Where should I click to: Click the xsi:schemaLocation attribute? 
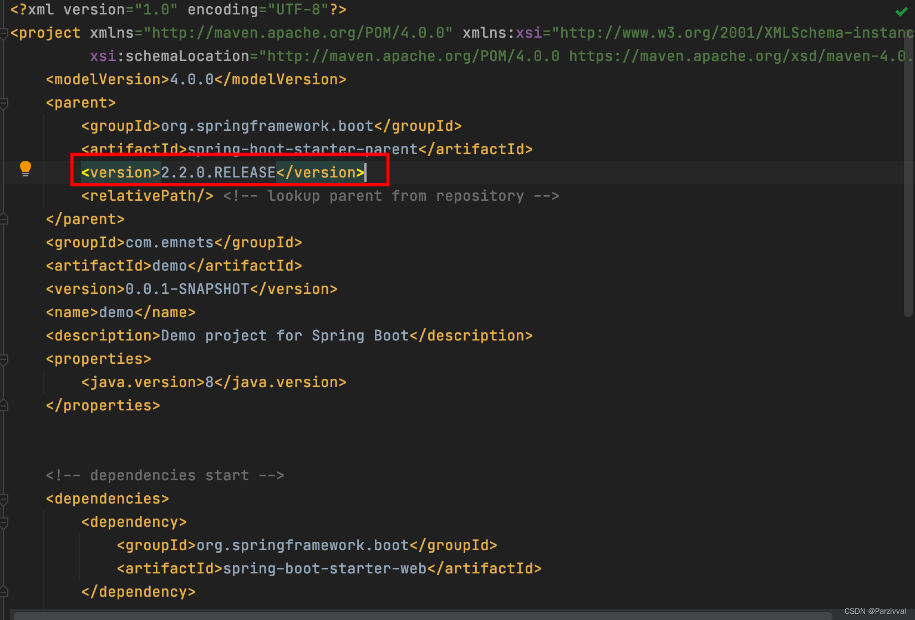170,56
